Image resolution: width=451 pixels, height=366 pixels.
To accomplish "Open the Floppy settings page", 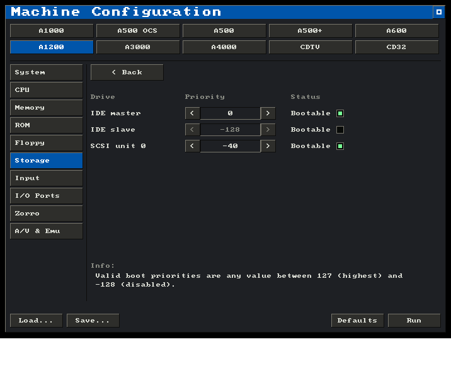I will pyautogui.click(x=47, y=143).
